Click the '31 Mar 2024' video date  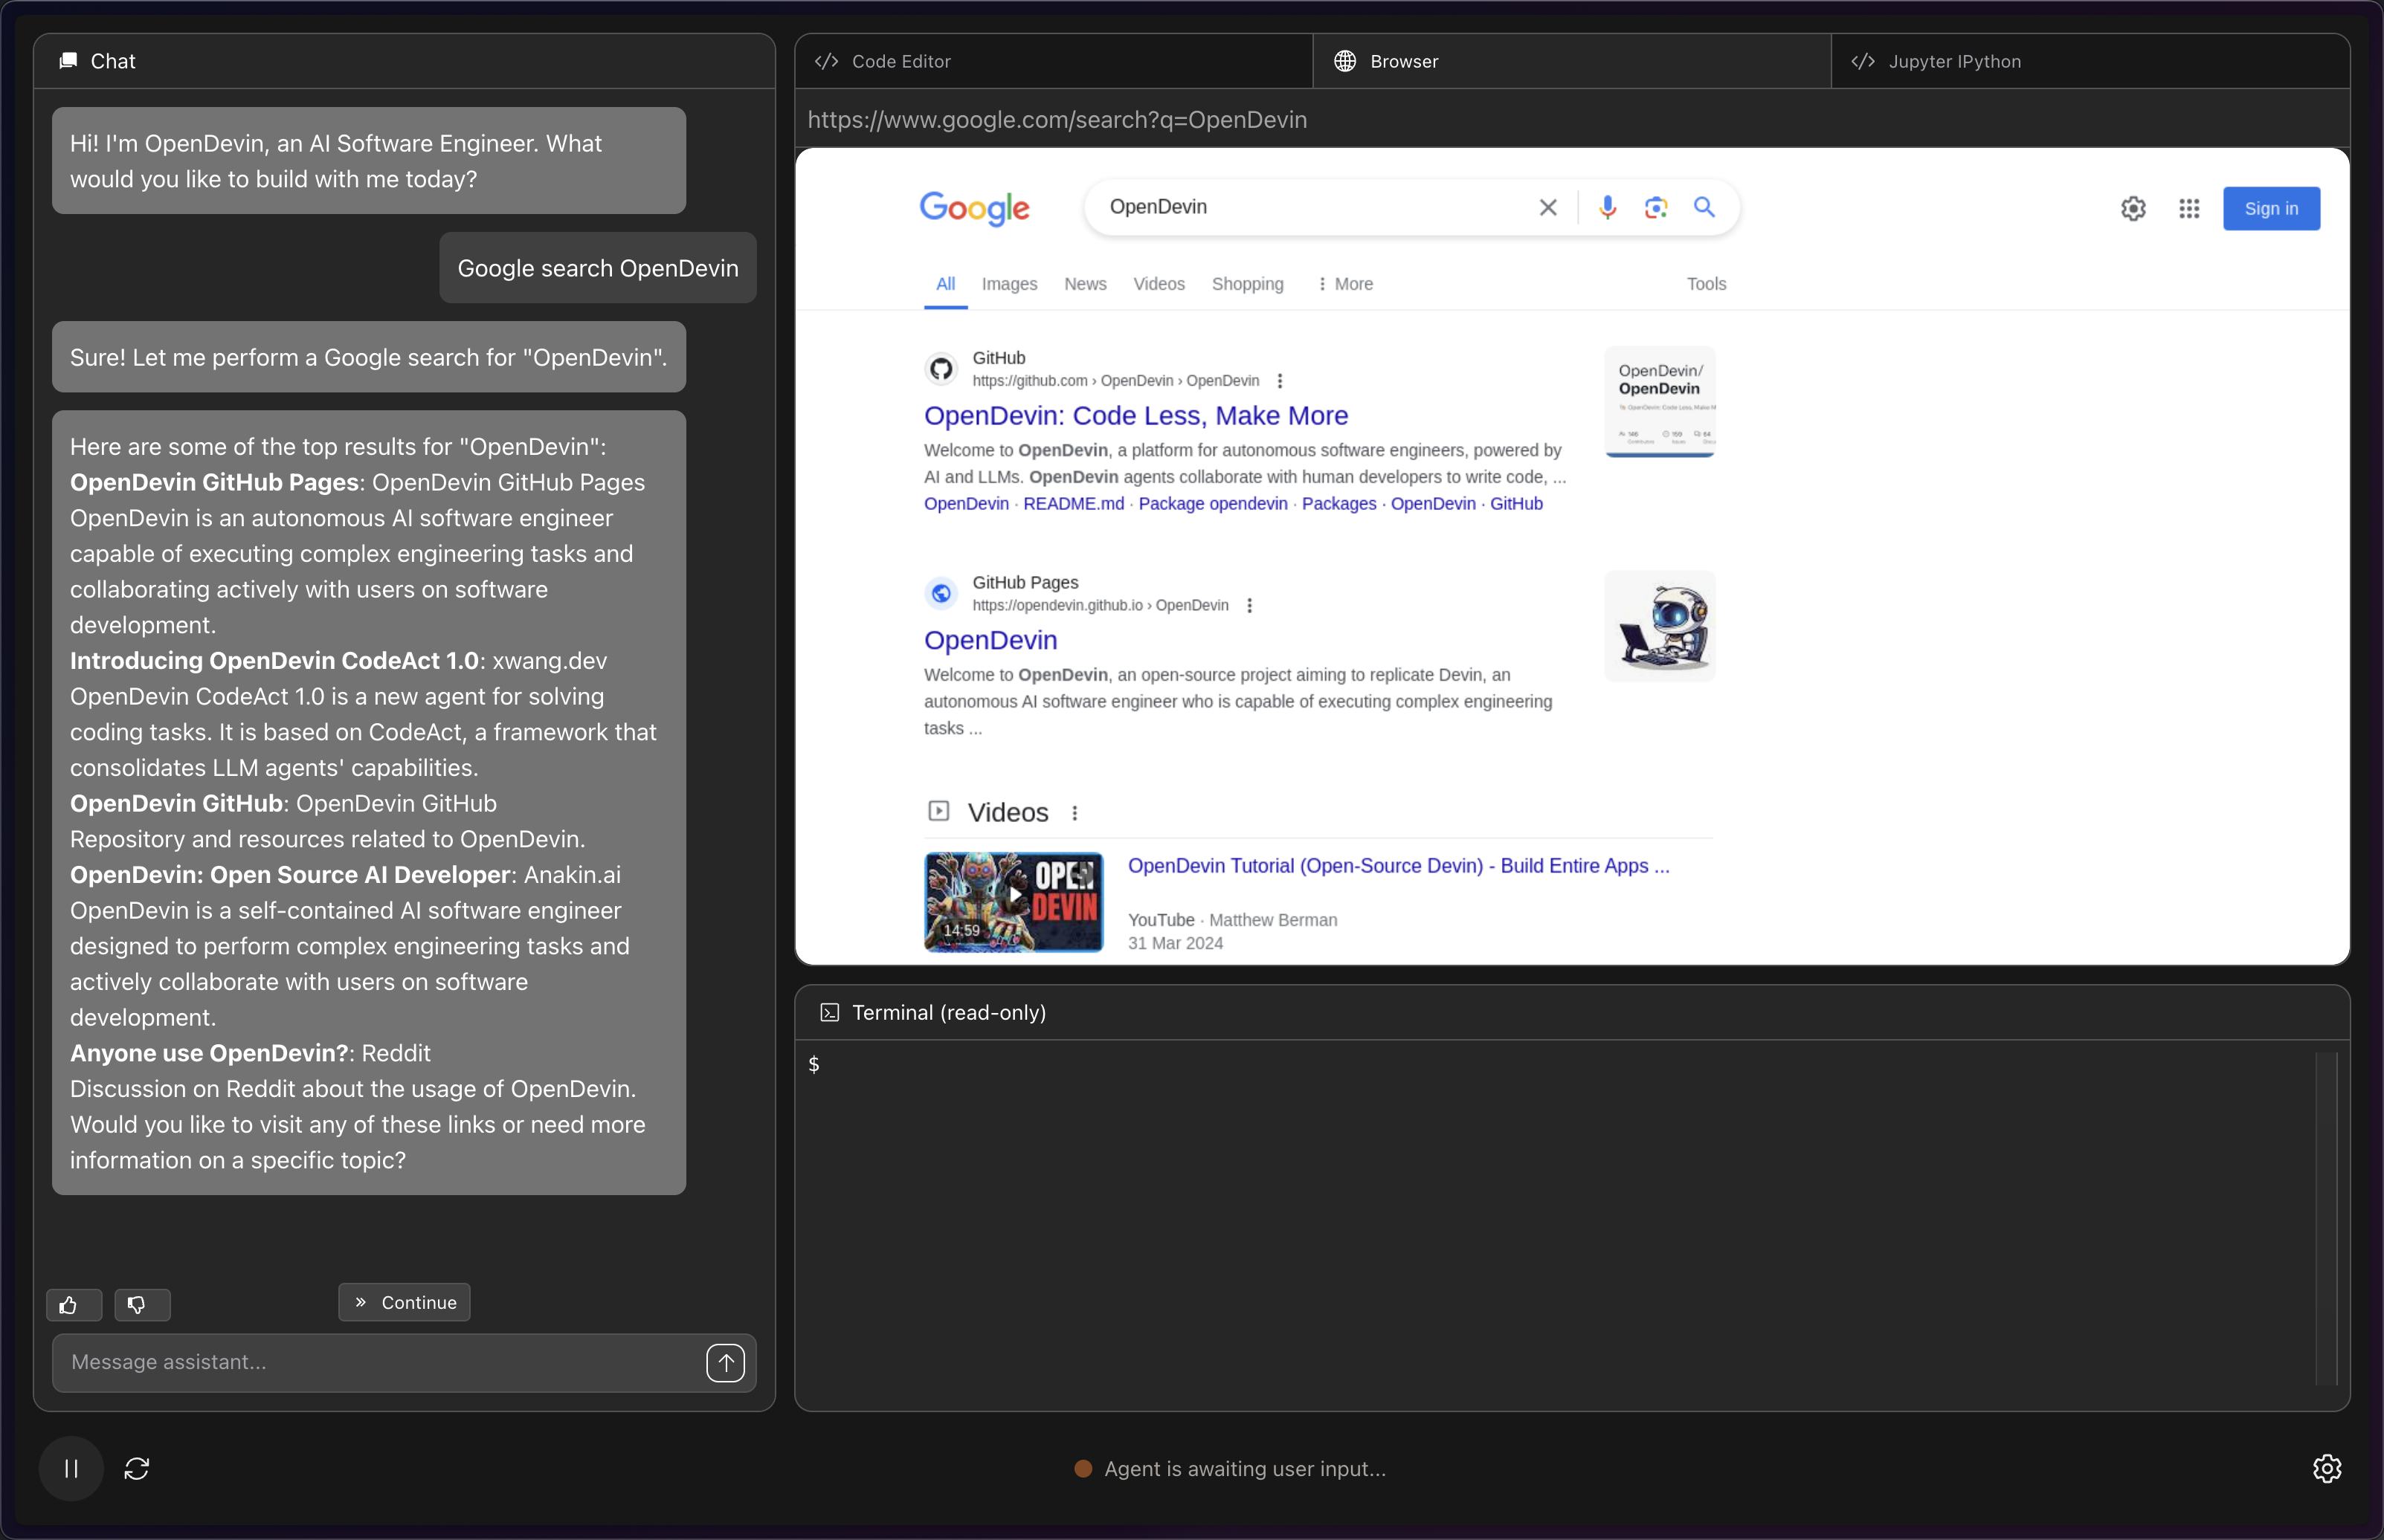pos(1176,943)
